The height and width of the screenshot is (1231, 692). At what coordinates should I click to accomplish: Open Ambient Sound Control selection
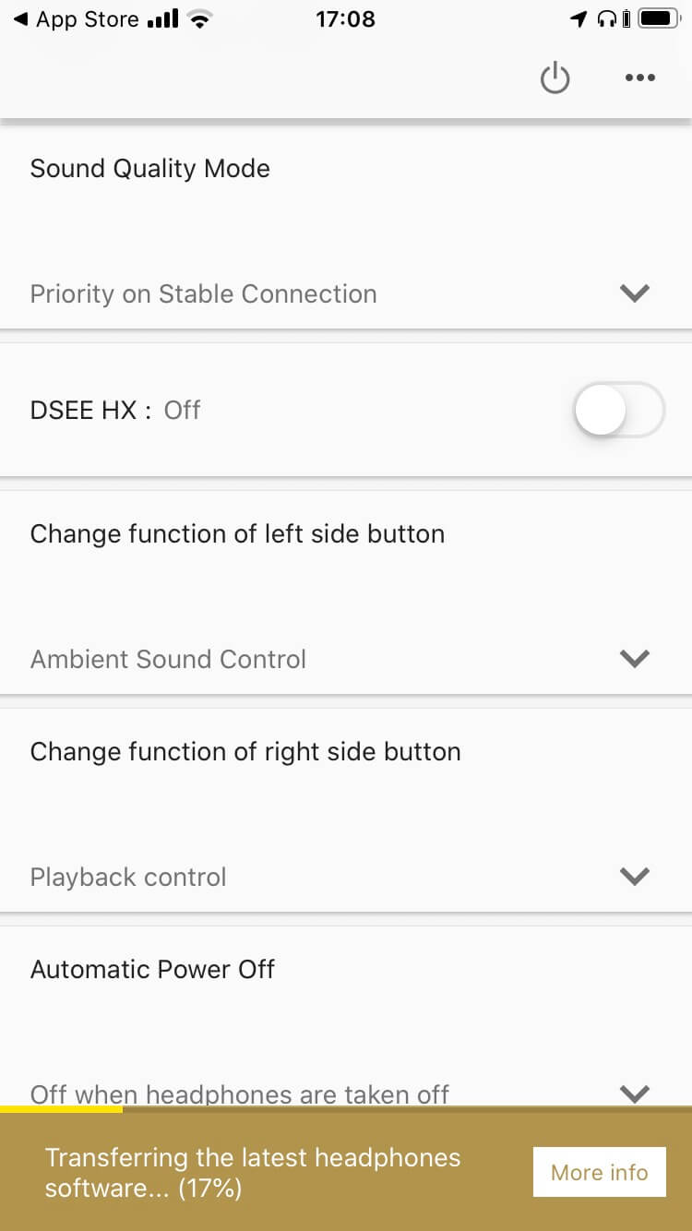169,660
